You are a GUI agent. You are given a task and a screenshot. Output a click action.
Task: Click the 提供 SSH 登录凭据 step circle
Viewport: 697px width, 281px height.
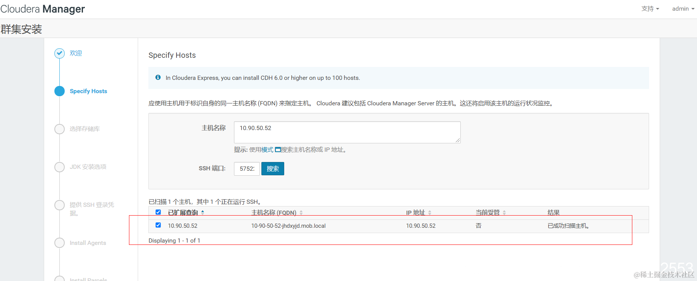(x=59, y=205)
